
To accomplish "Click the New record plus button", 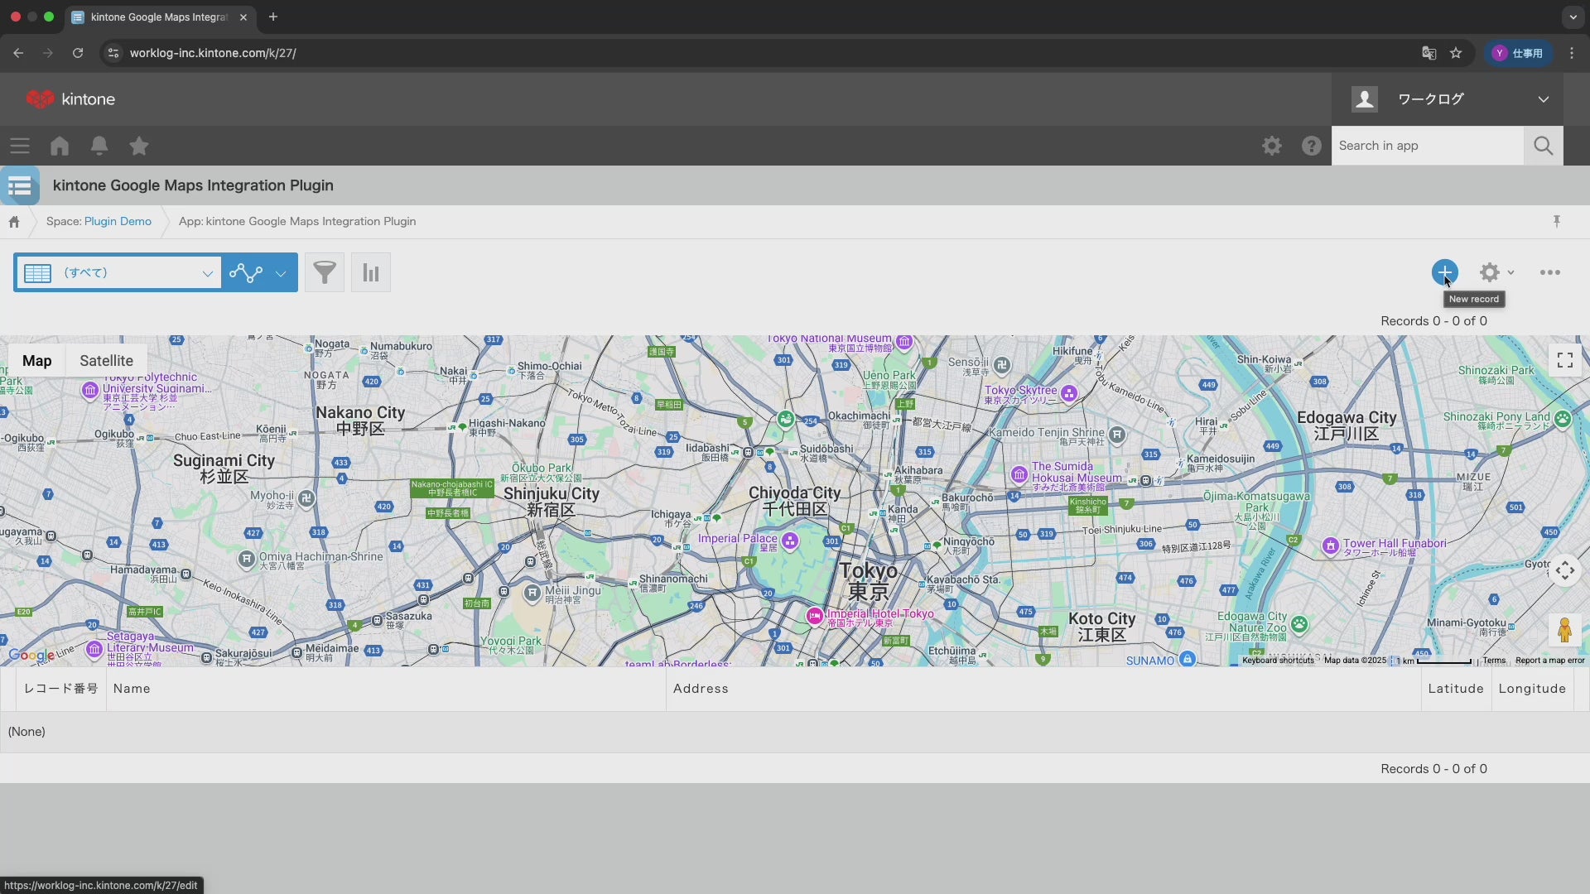I will [1444, 272].
